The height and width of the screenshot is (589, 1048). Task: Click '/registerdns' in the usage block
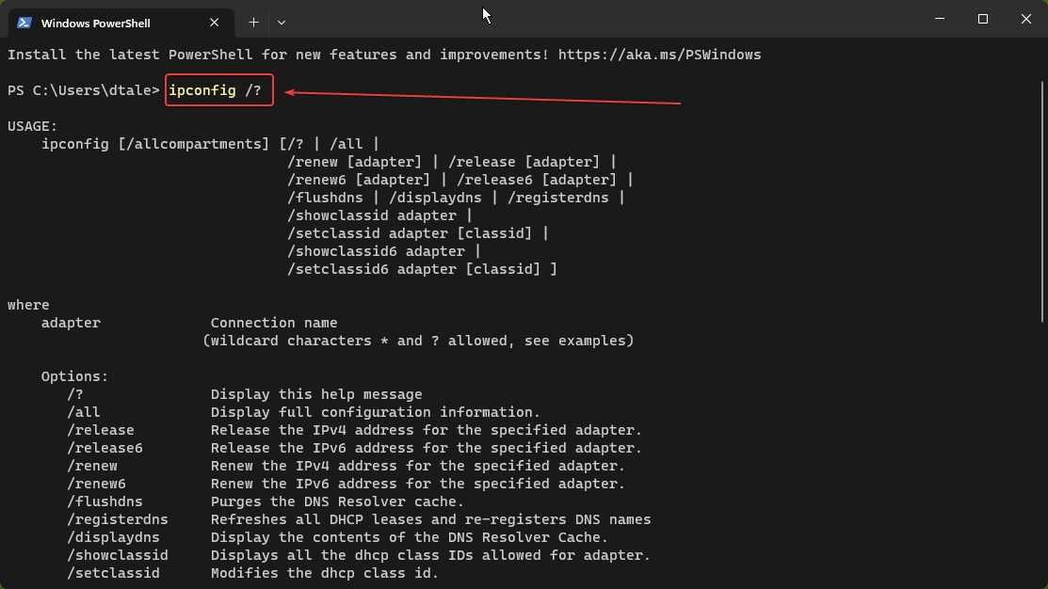point(558,198)
